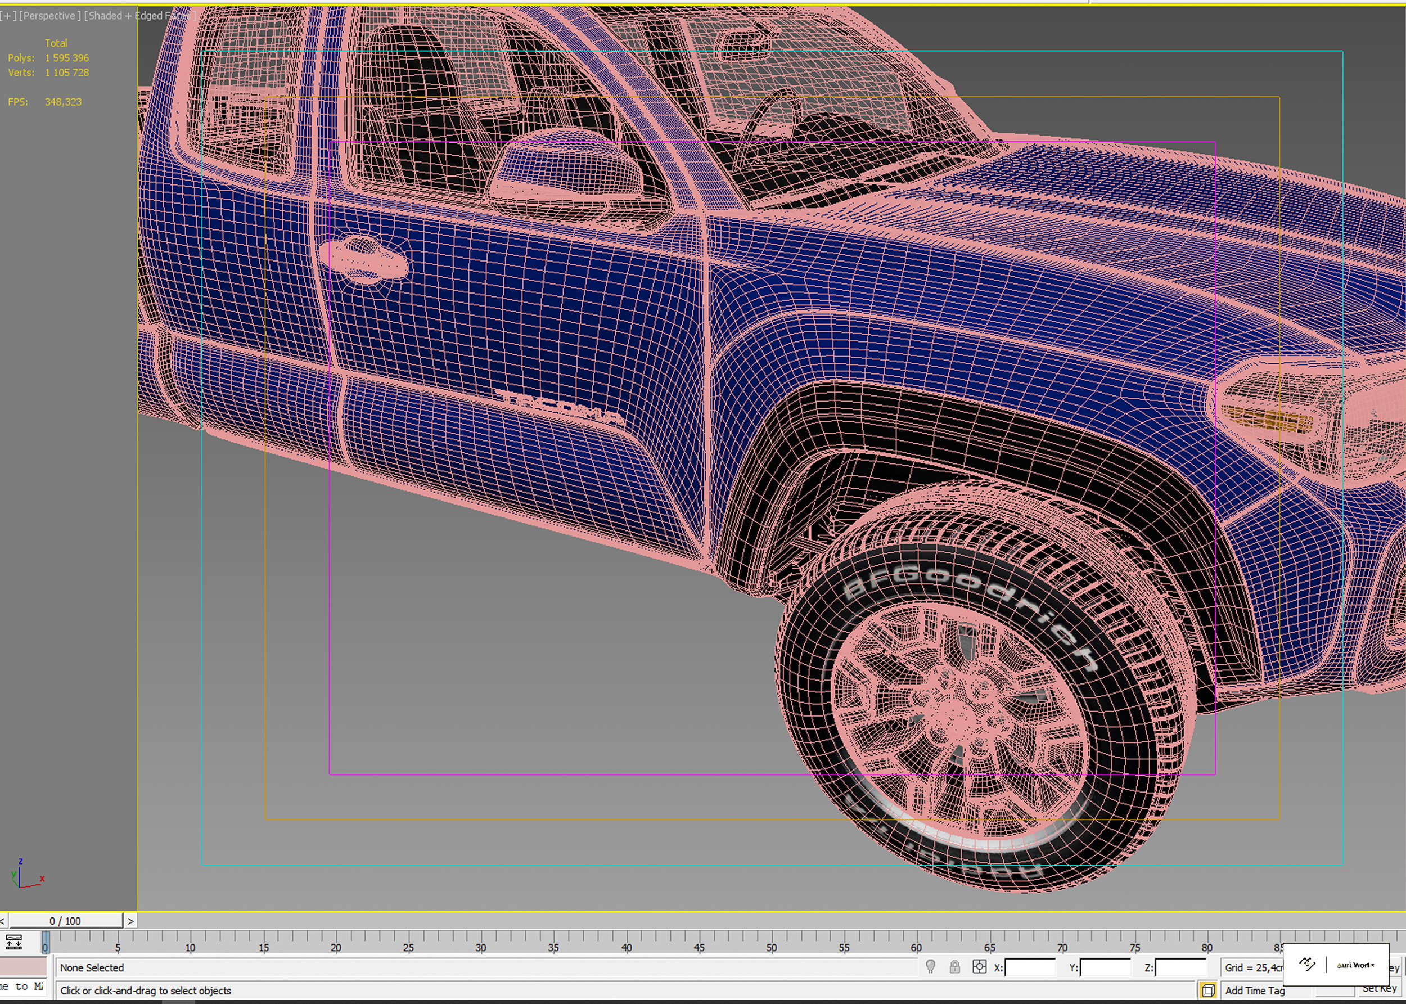Click the FPS: 348,323 readout
This screenshot has height=1004, width=1406.
(44, 102)
